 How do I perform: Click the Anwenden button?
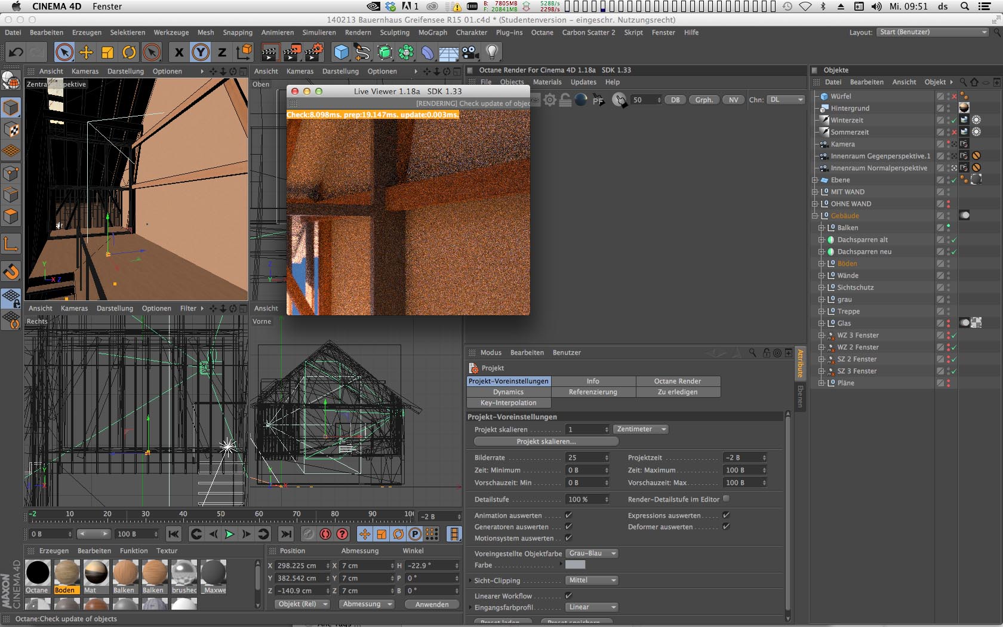point(432,604)
